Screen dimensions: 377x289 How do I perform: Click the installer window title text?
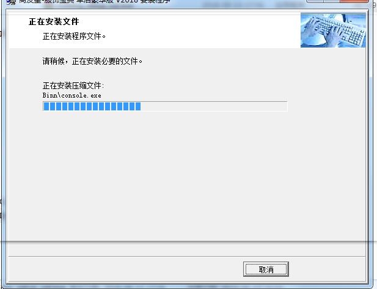[x=95, y=1]
